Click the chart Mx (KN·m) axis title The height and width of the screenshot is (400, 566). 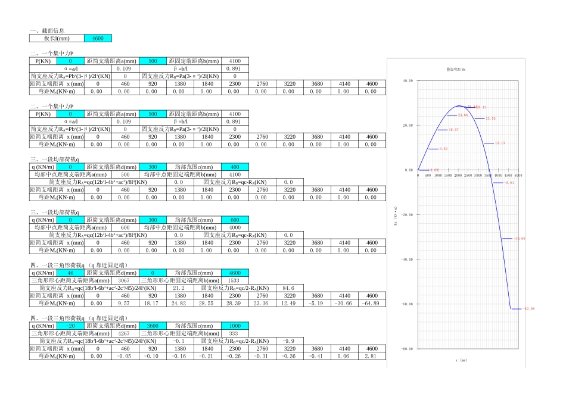click(x=396, y=216)
